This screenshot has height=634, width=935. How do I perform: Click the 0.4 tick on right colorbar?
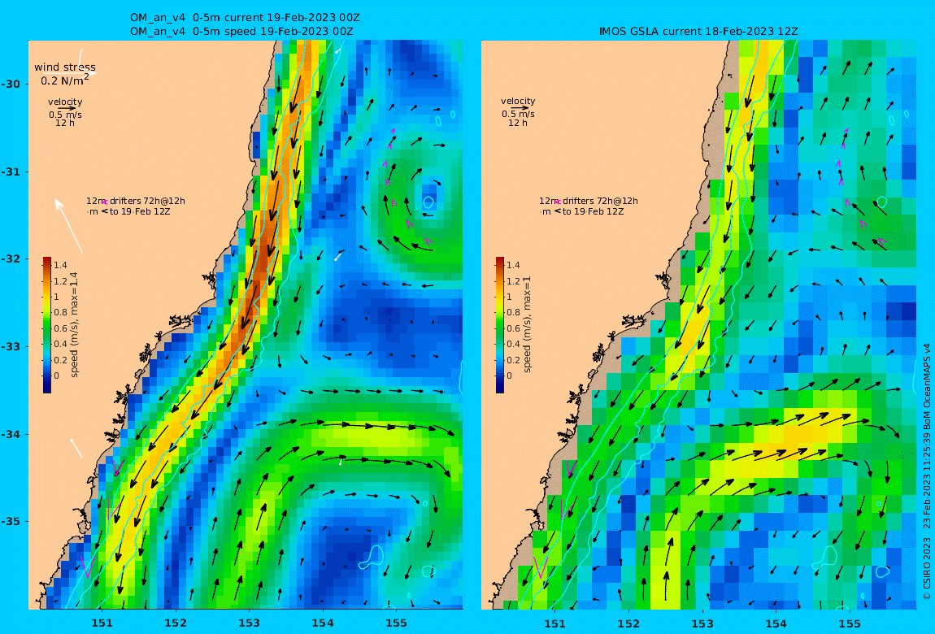click(513, 344)
